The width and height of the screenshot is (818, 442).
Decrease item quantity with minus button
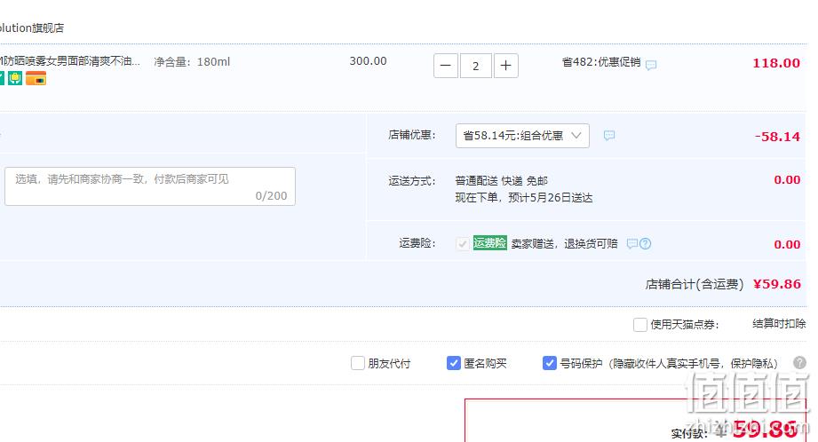(446, 66)
